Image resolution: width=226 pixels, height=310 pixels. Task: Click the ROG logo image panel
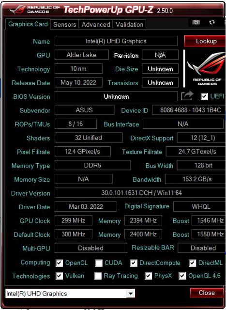(x=206, y=69)
